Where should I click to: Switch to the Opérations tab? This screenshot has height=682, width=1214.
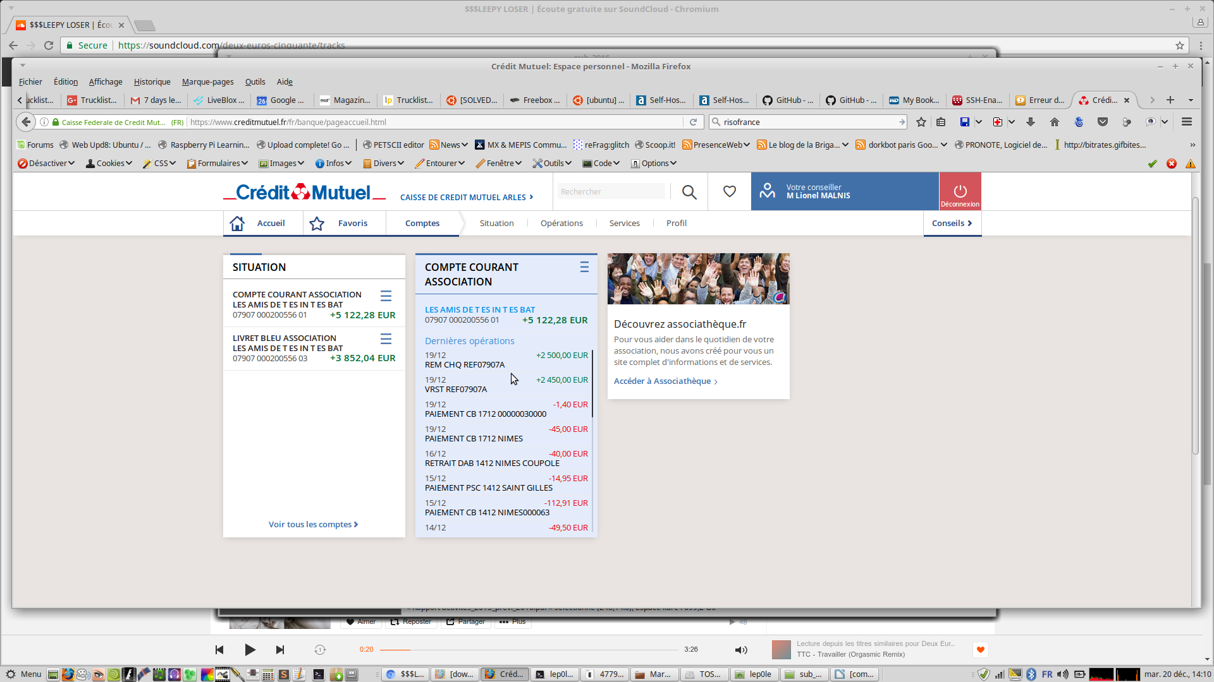[561, 224]
